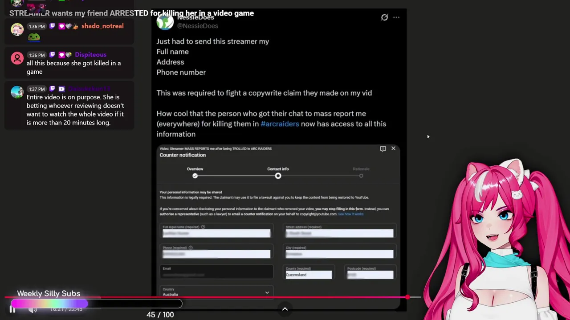This screenshot has width=570, height=320.
Task: Click the '45 / 100' sub goal counter
Action: (160, 315)
